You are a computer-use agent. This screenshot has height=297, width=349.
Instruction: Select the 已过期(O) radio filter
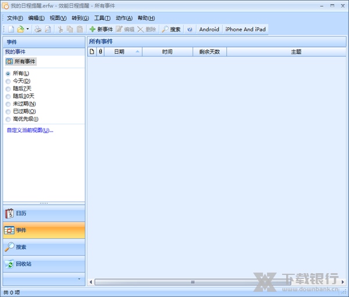(x=8, y=112)
